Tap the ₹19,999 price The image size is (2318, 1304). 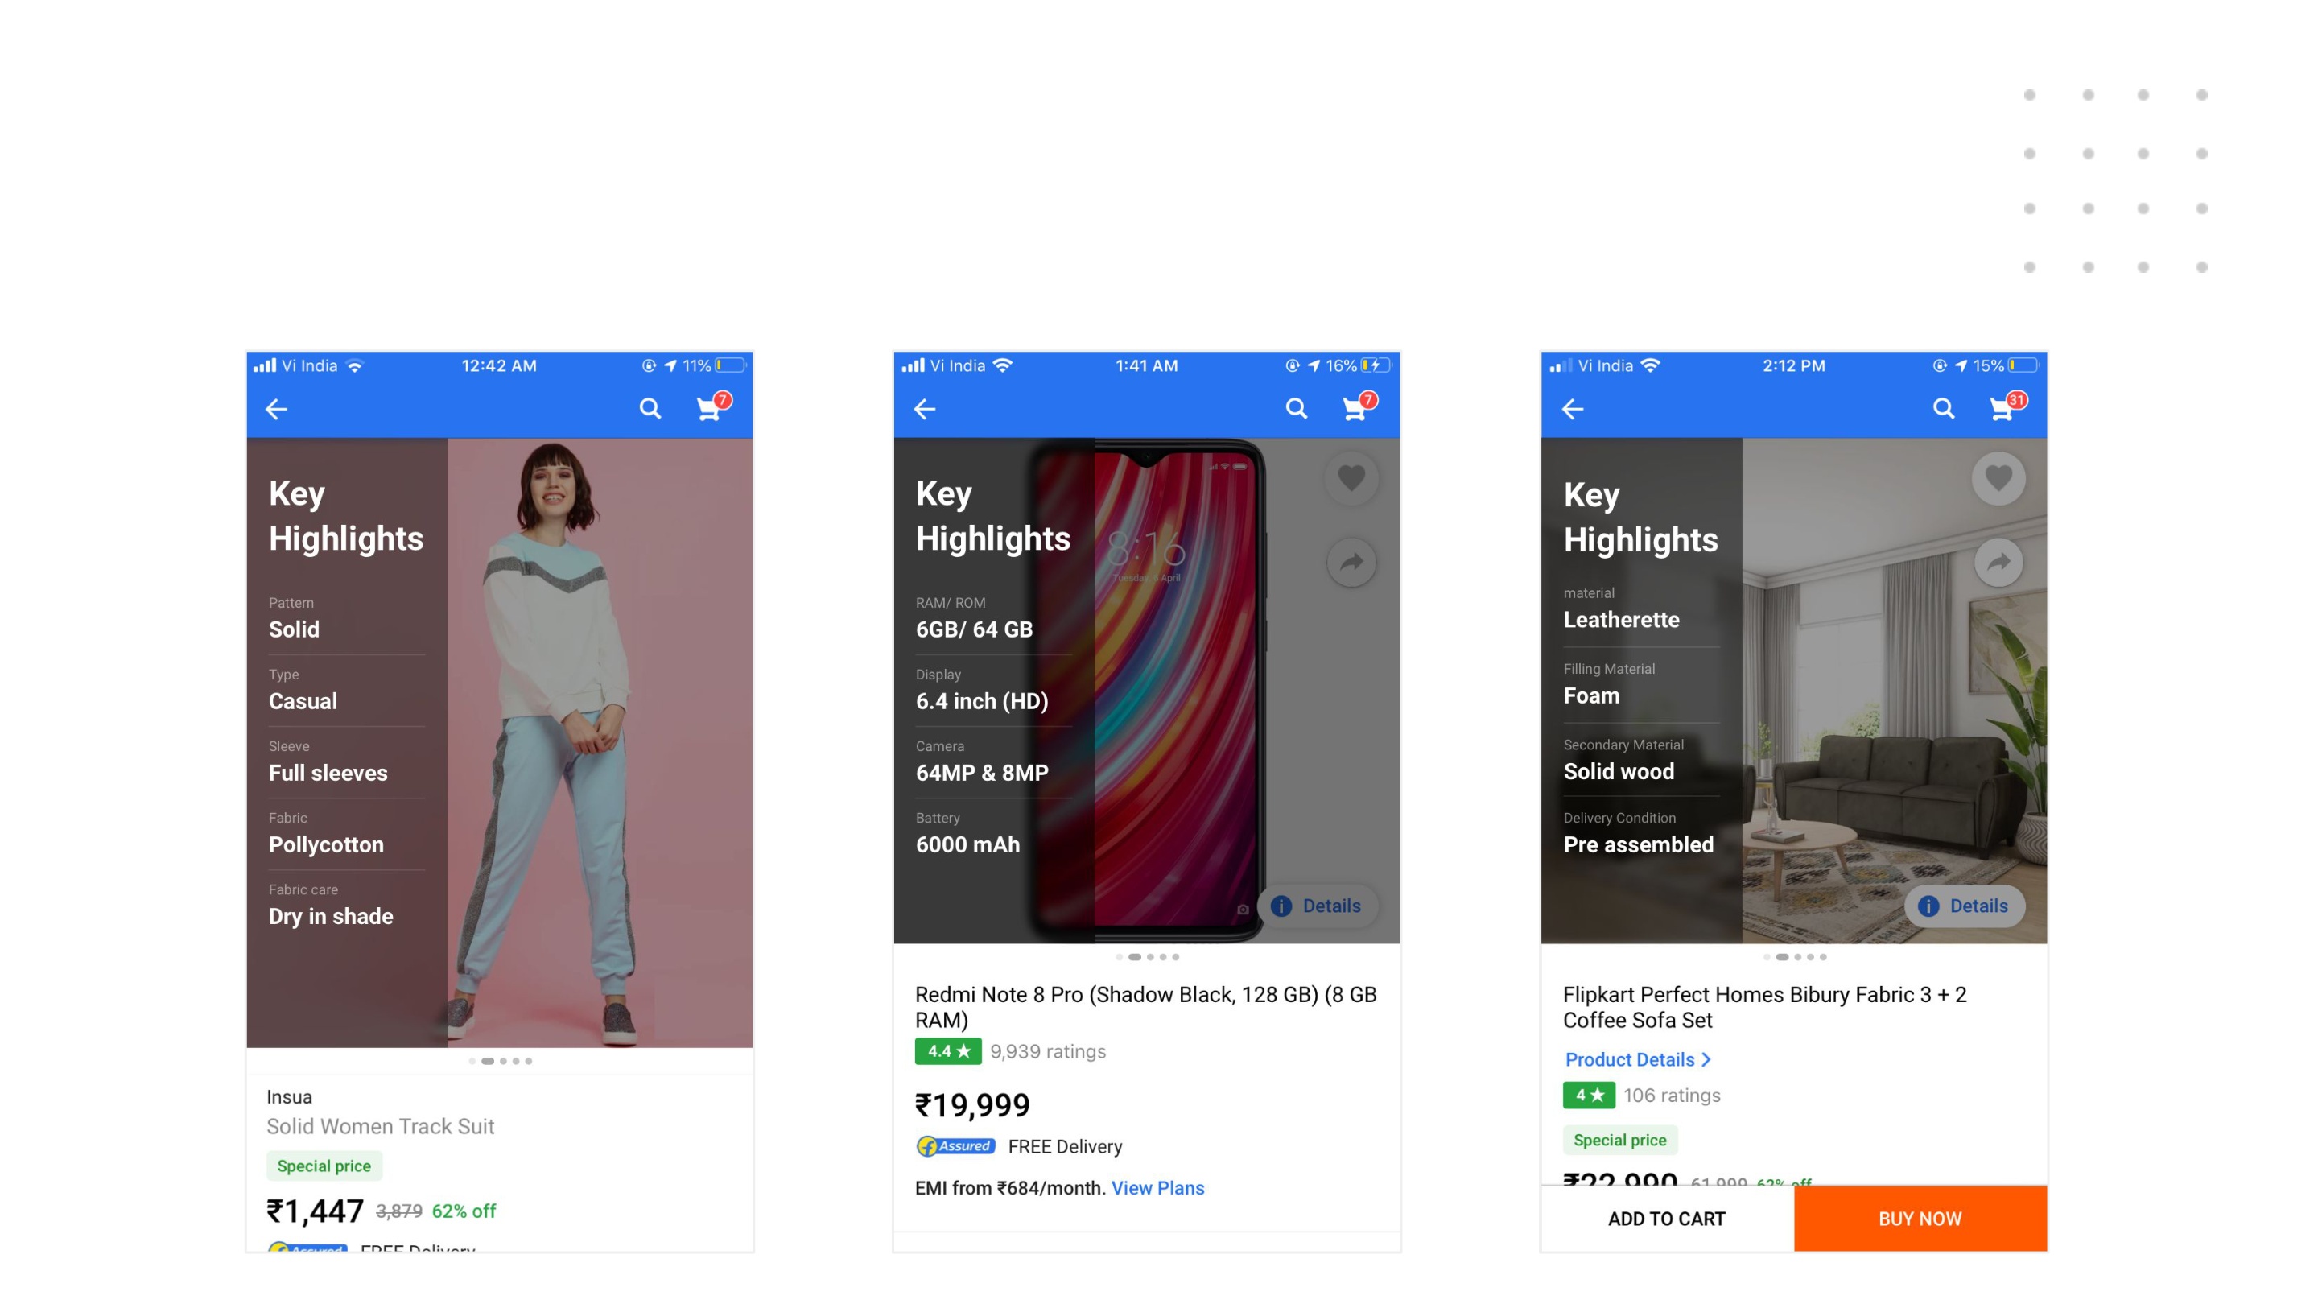tap(971, 1105)
